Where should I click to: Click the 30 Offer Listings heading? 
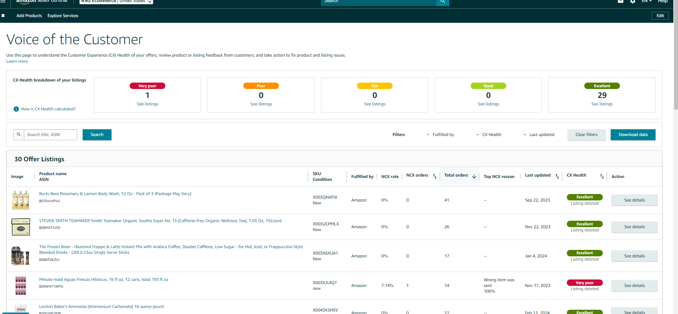pyautogui.click(x=40, y=159)
